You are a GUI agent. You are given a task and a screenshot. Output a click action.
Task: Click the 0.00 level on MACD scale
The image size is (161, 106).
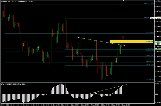click(156, 94)
